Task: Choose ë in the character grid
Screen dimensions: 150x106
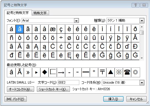Action: point(94,29)
